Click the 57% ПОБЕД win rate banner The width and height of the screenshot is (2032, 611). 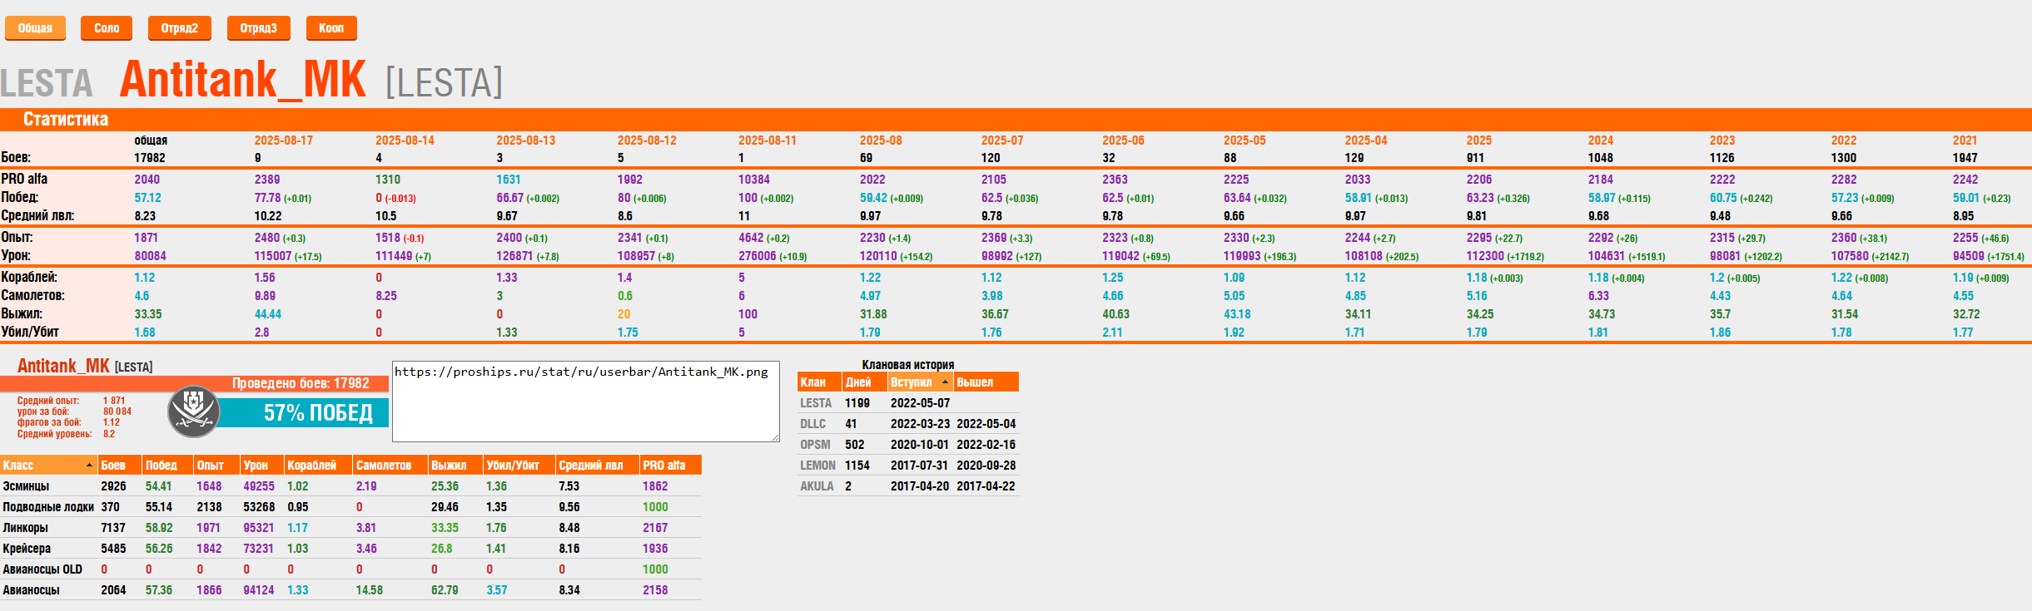(303, 413)
